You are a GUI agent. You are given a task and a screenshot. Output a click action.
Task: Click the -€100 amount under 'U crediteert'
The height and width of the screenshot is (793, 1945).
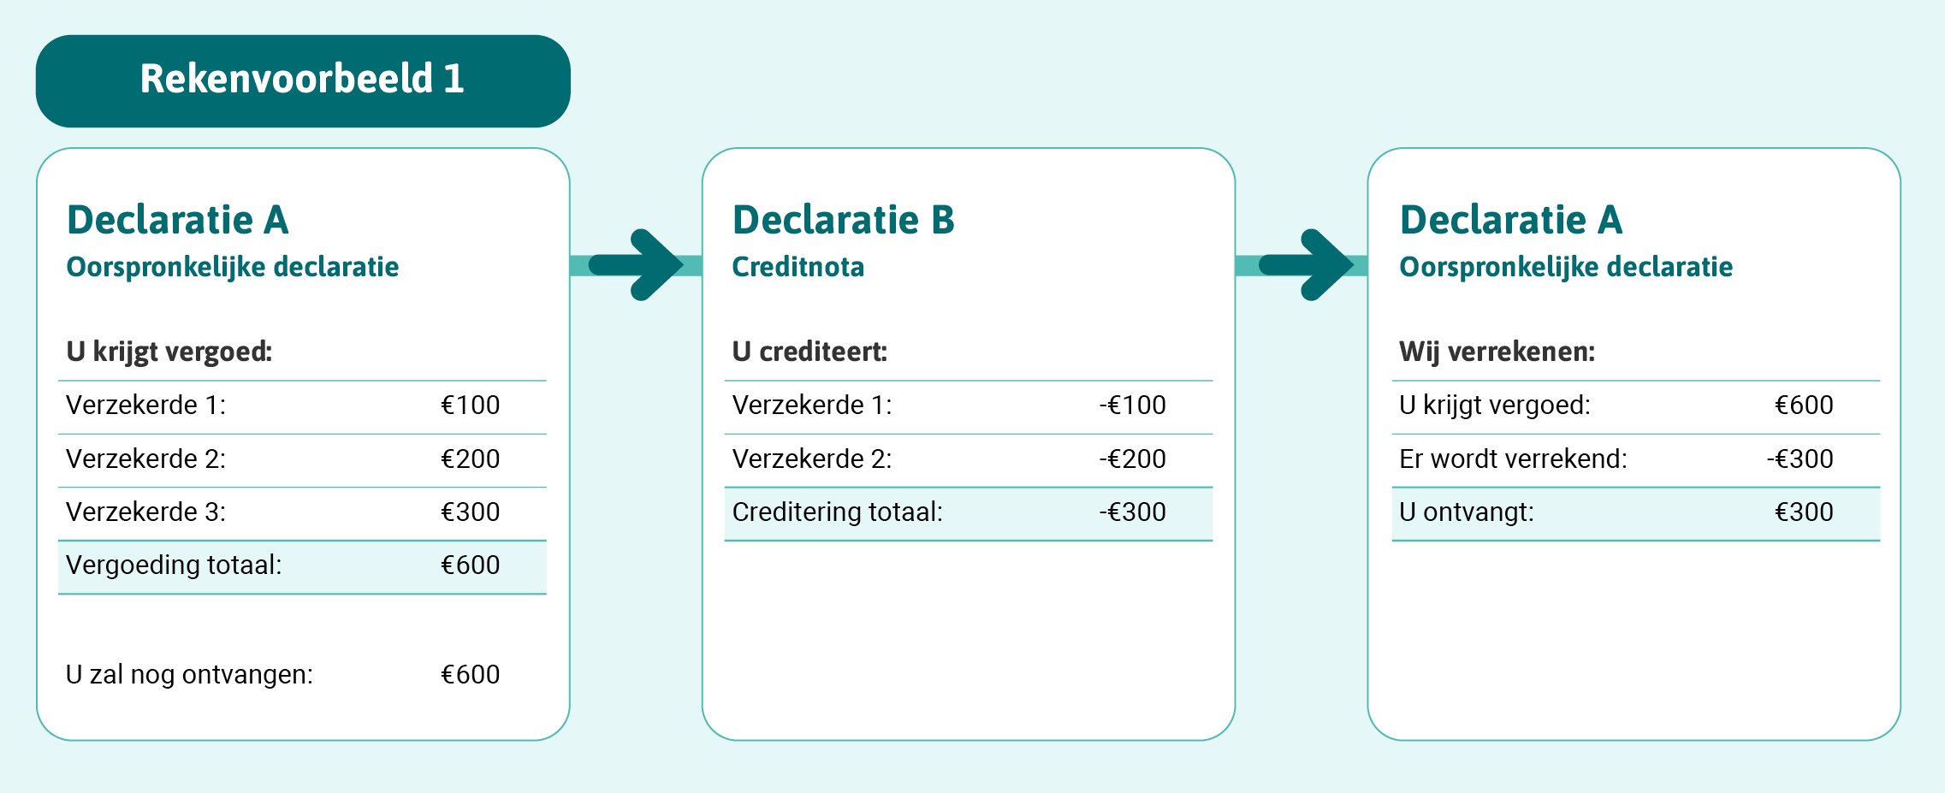[x=1132, y=405]
